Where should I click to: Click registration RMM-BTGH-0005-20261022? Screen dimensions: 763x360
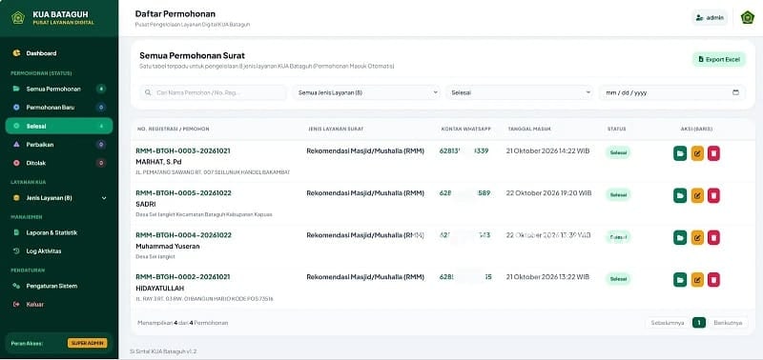(183, 193)
